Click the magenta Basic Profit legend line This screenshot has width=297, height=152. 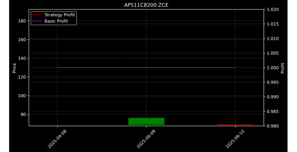coord(37,21)
